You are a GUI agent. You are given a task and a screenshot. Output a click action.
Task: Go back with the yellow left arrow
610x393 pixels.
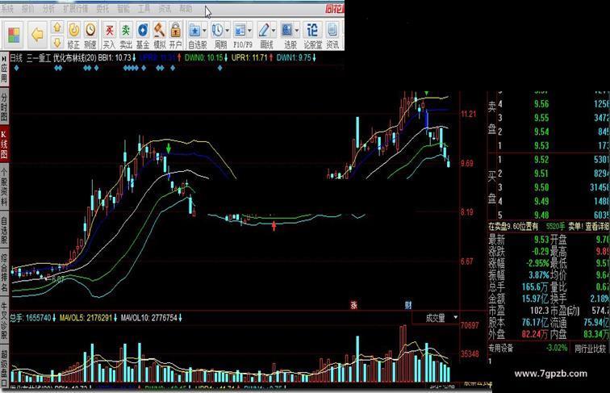click(x=37, y=35)
